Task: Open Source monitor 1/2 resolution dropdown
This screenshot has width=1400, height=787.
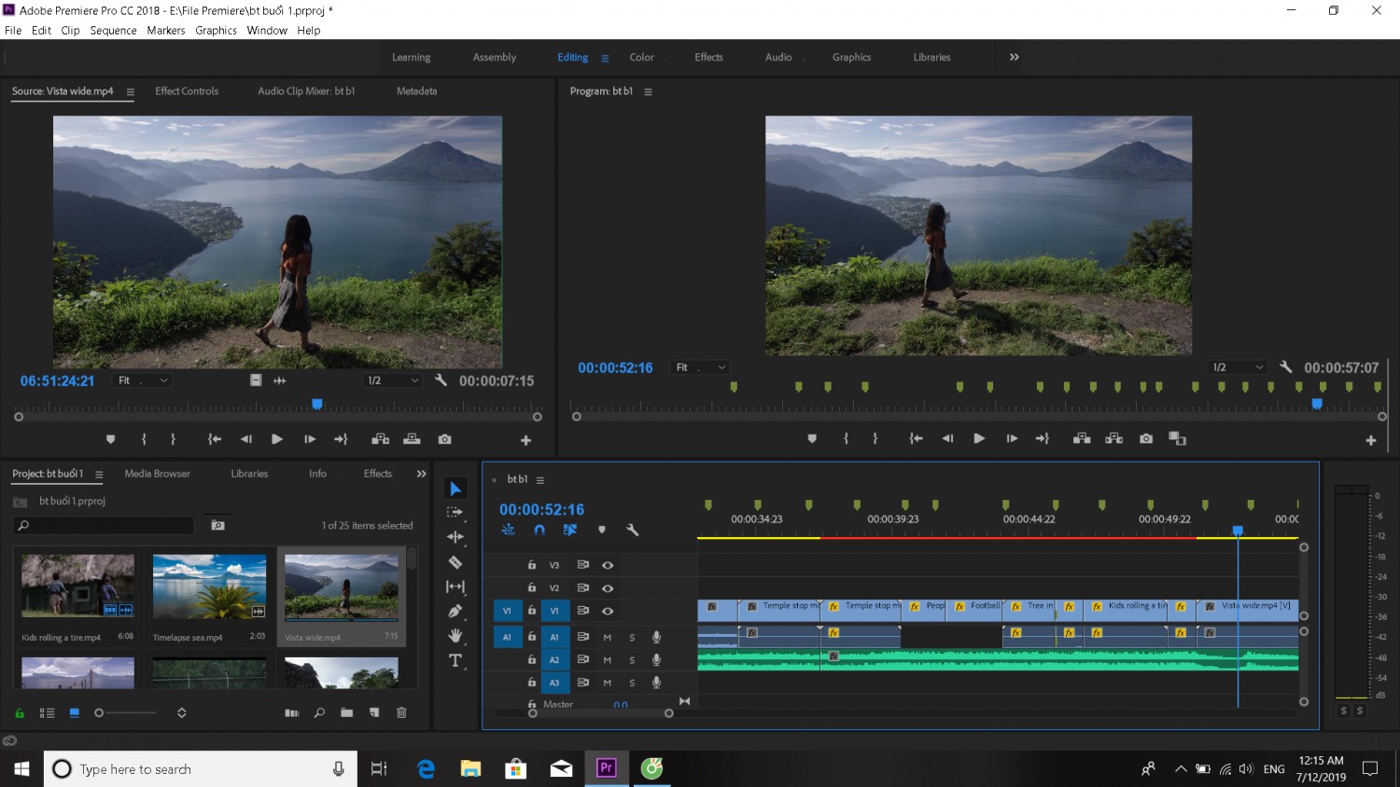Action: 392,380
